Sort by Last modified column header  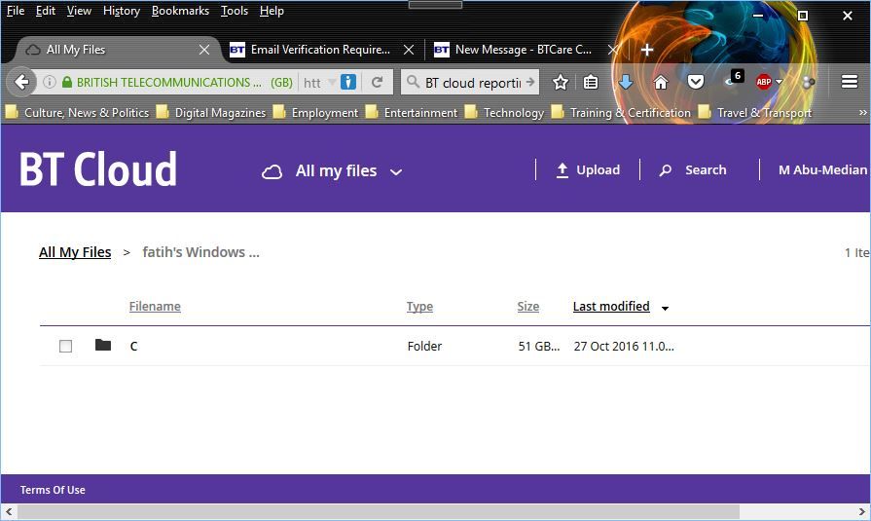click(611, 307)
